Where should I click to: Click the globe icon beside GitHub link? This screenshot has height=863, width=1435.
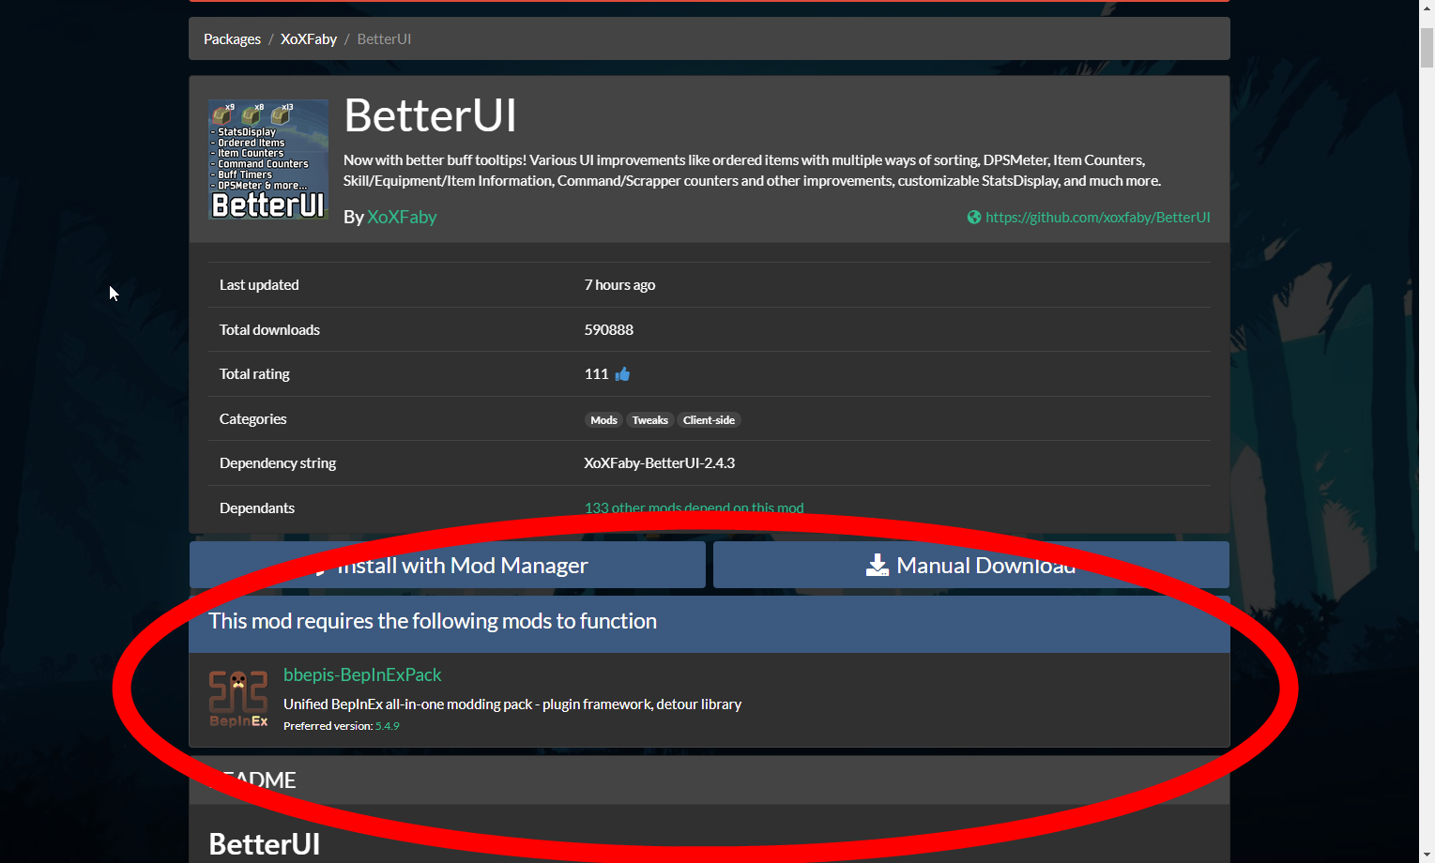[x=974, y=217]
